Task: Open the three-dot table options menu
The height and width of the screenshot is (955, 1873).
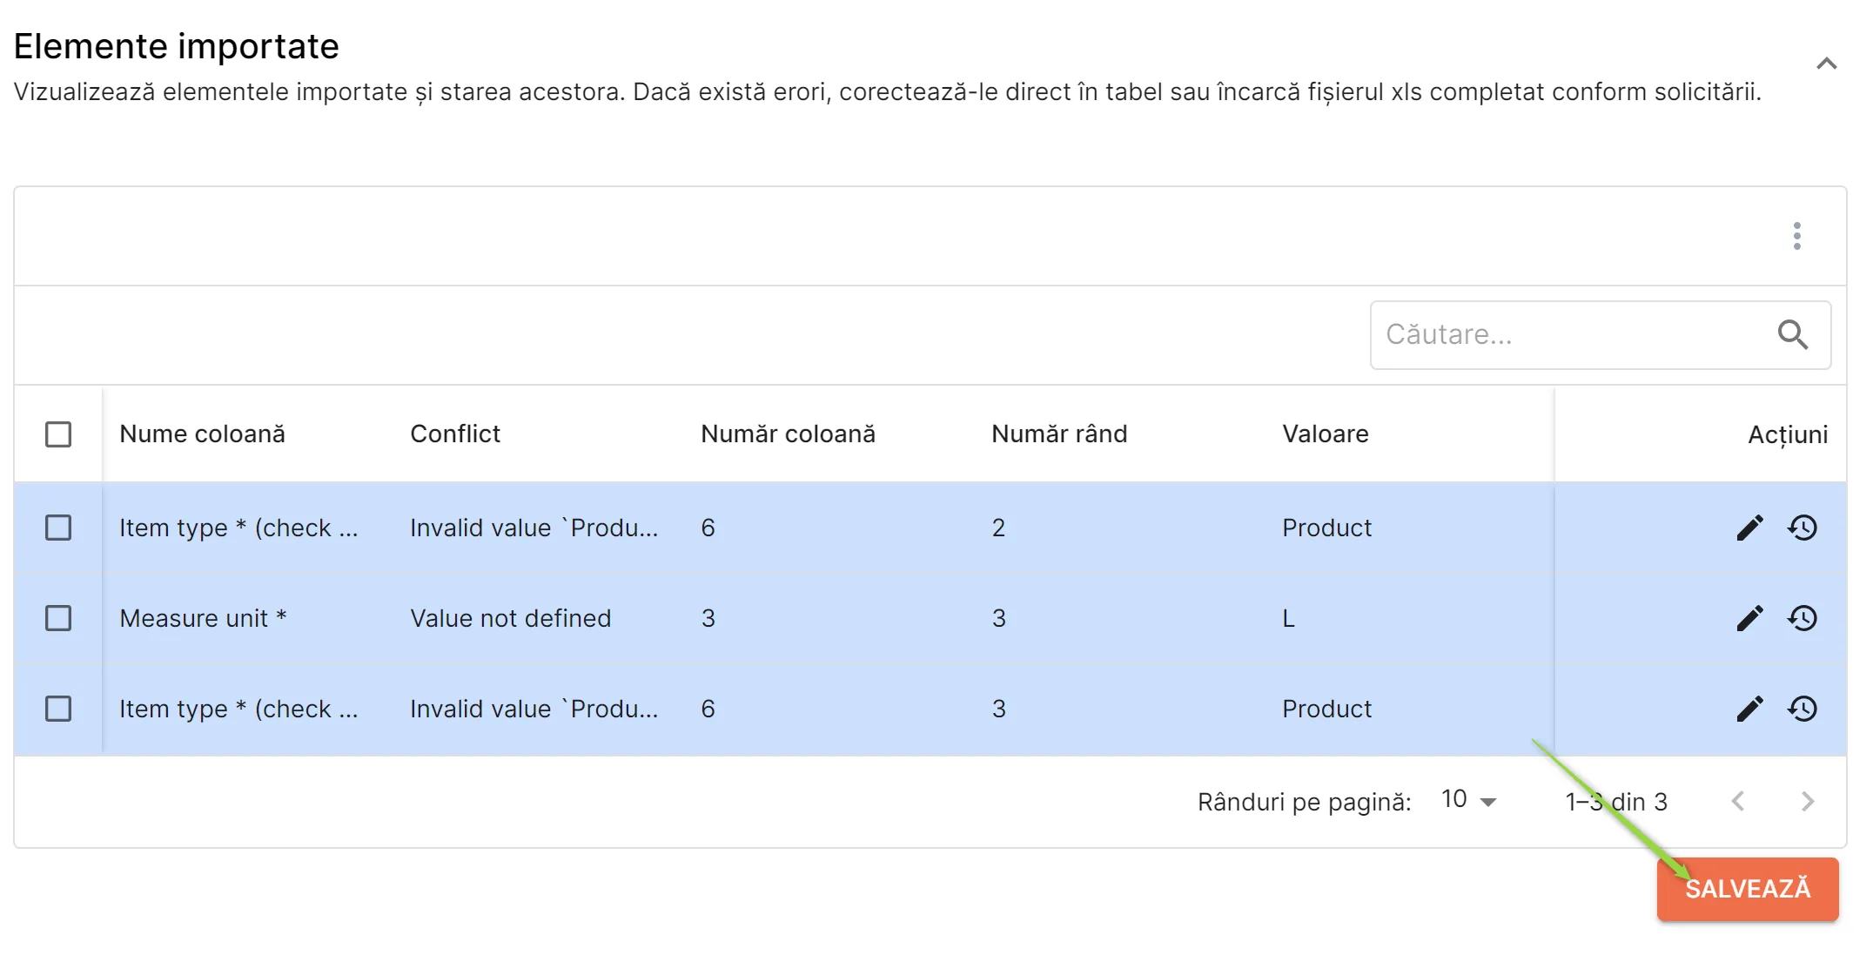Action: click(1796, 236)
